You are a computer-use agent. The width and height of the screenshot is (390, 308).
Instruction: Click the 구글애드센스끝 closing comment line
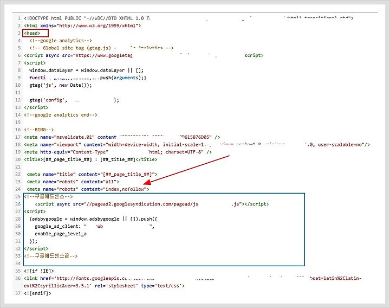(51, 256)
